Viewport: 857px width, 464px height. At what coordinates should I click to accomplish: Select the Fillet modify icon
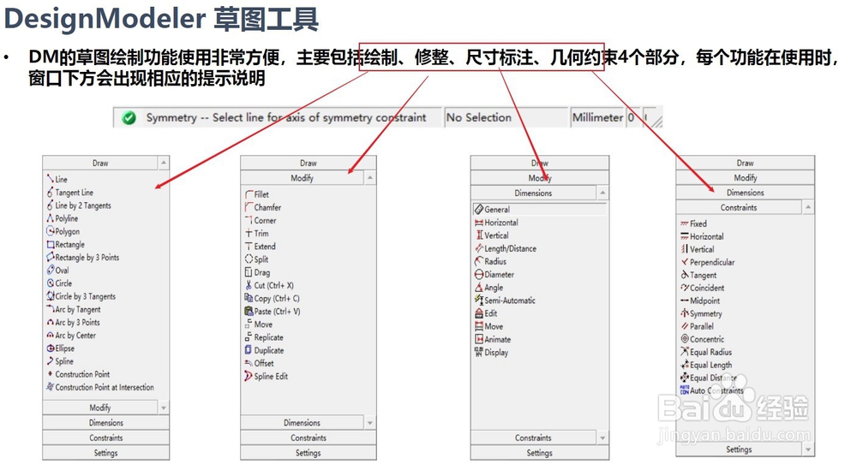[249, 193]
